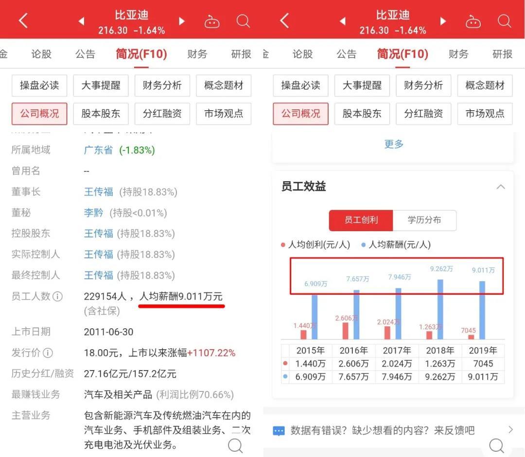Switch to 公告 tab in left panel
Image resolution: width=525 pixels, height=457 pixels.
tap(85, 54)
